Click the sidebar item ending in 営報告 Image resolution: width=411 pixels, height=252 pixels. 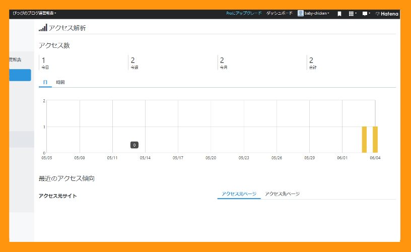coord(16,60)
